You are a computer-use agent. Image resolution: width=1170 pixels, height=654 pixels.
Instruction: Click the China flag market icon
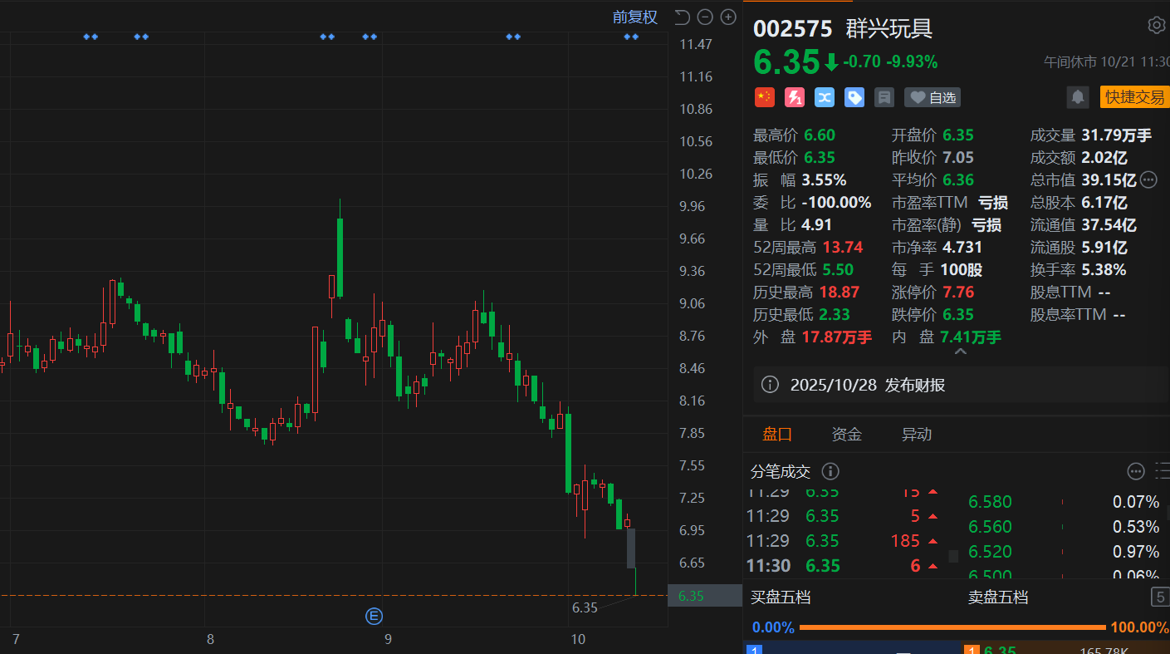(764, 97)
